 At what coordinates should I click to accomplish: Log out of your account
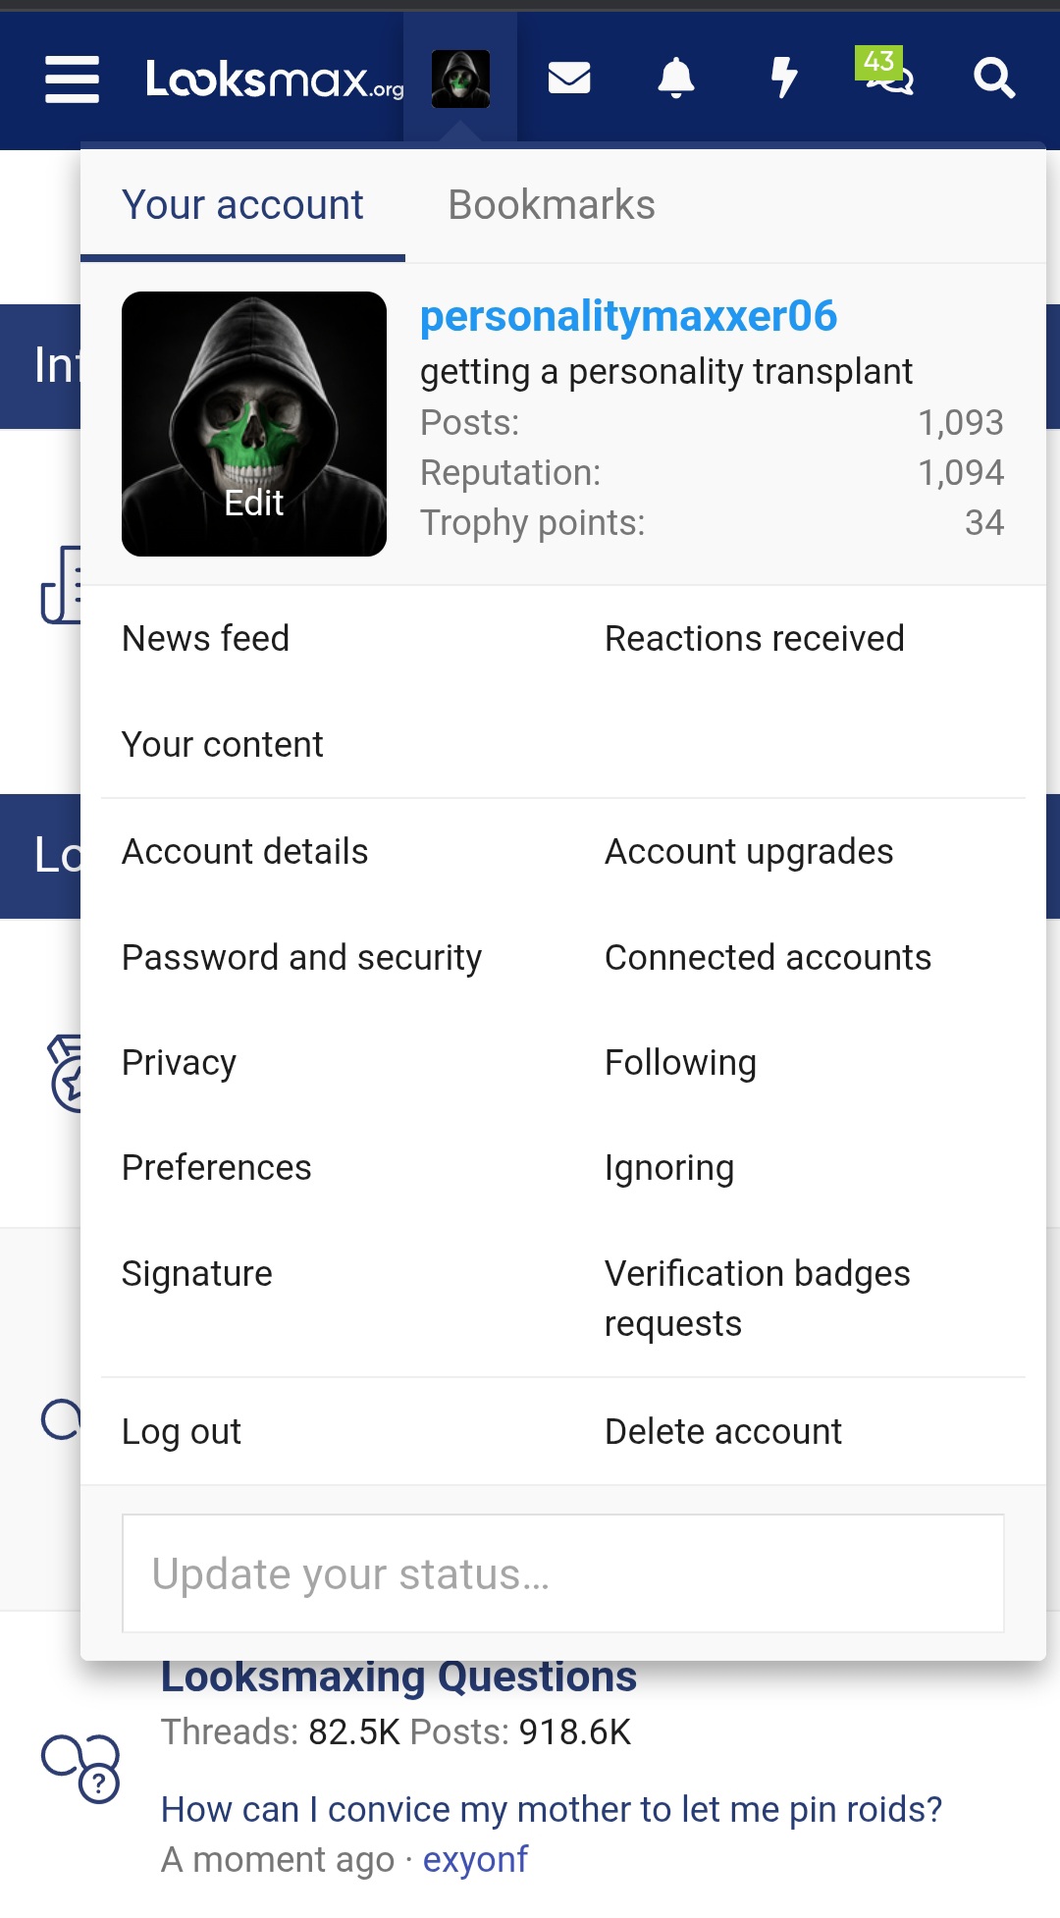coord(181,1431)
